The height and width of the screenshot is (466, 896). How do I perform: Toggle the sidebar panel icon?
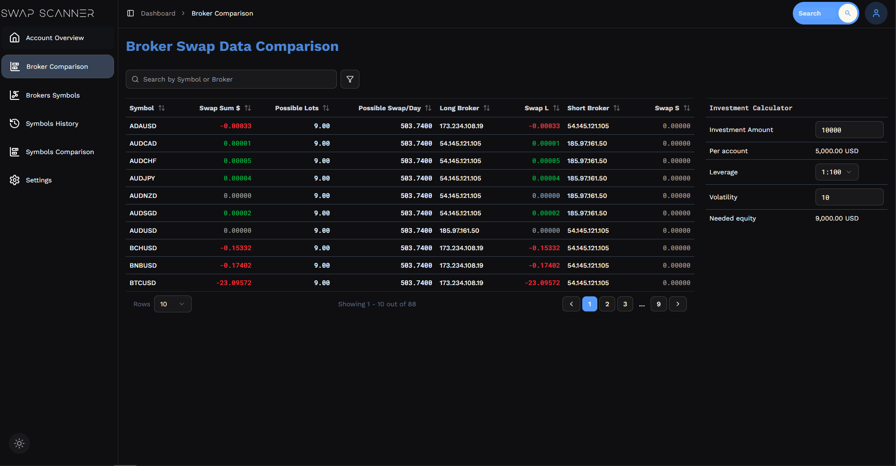[130, 13]
